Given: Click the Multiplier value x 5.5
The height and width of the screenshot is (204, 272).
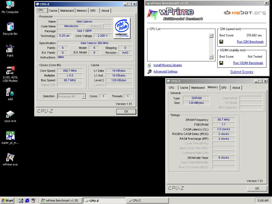Looking at the screenshot, I should 70,75.
